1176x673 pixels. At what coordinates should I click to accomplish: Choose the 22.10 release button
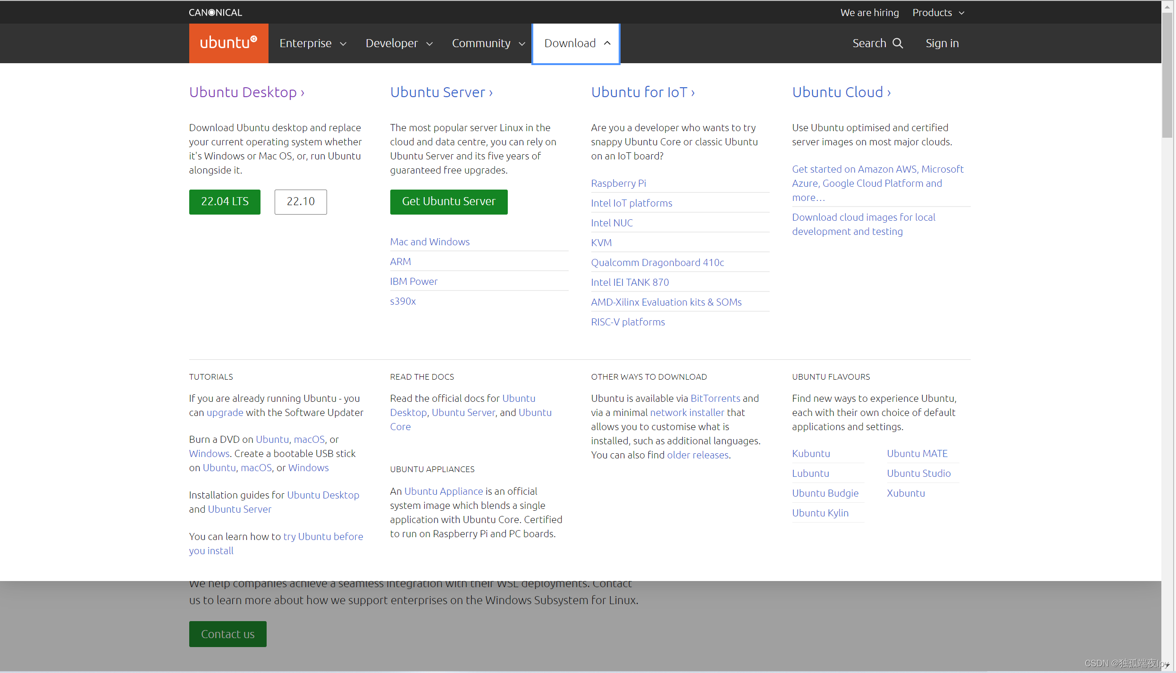coord(301,202)
